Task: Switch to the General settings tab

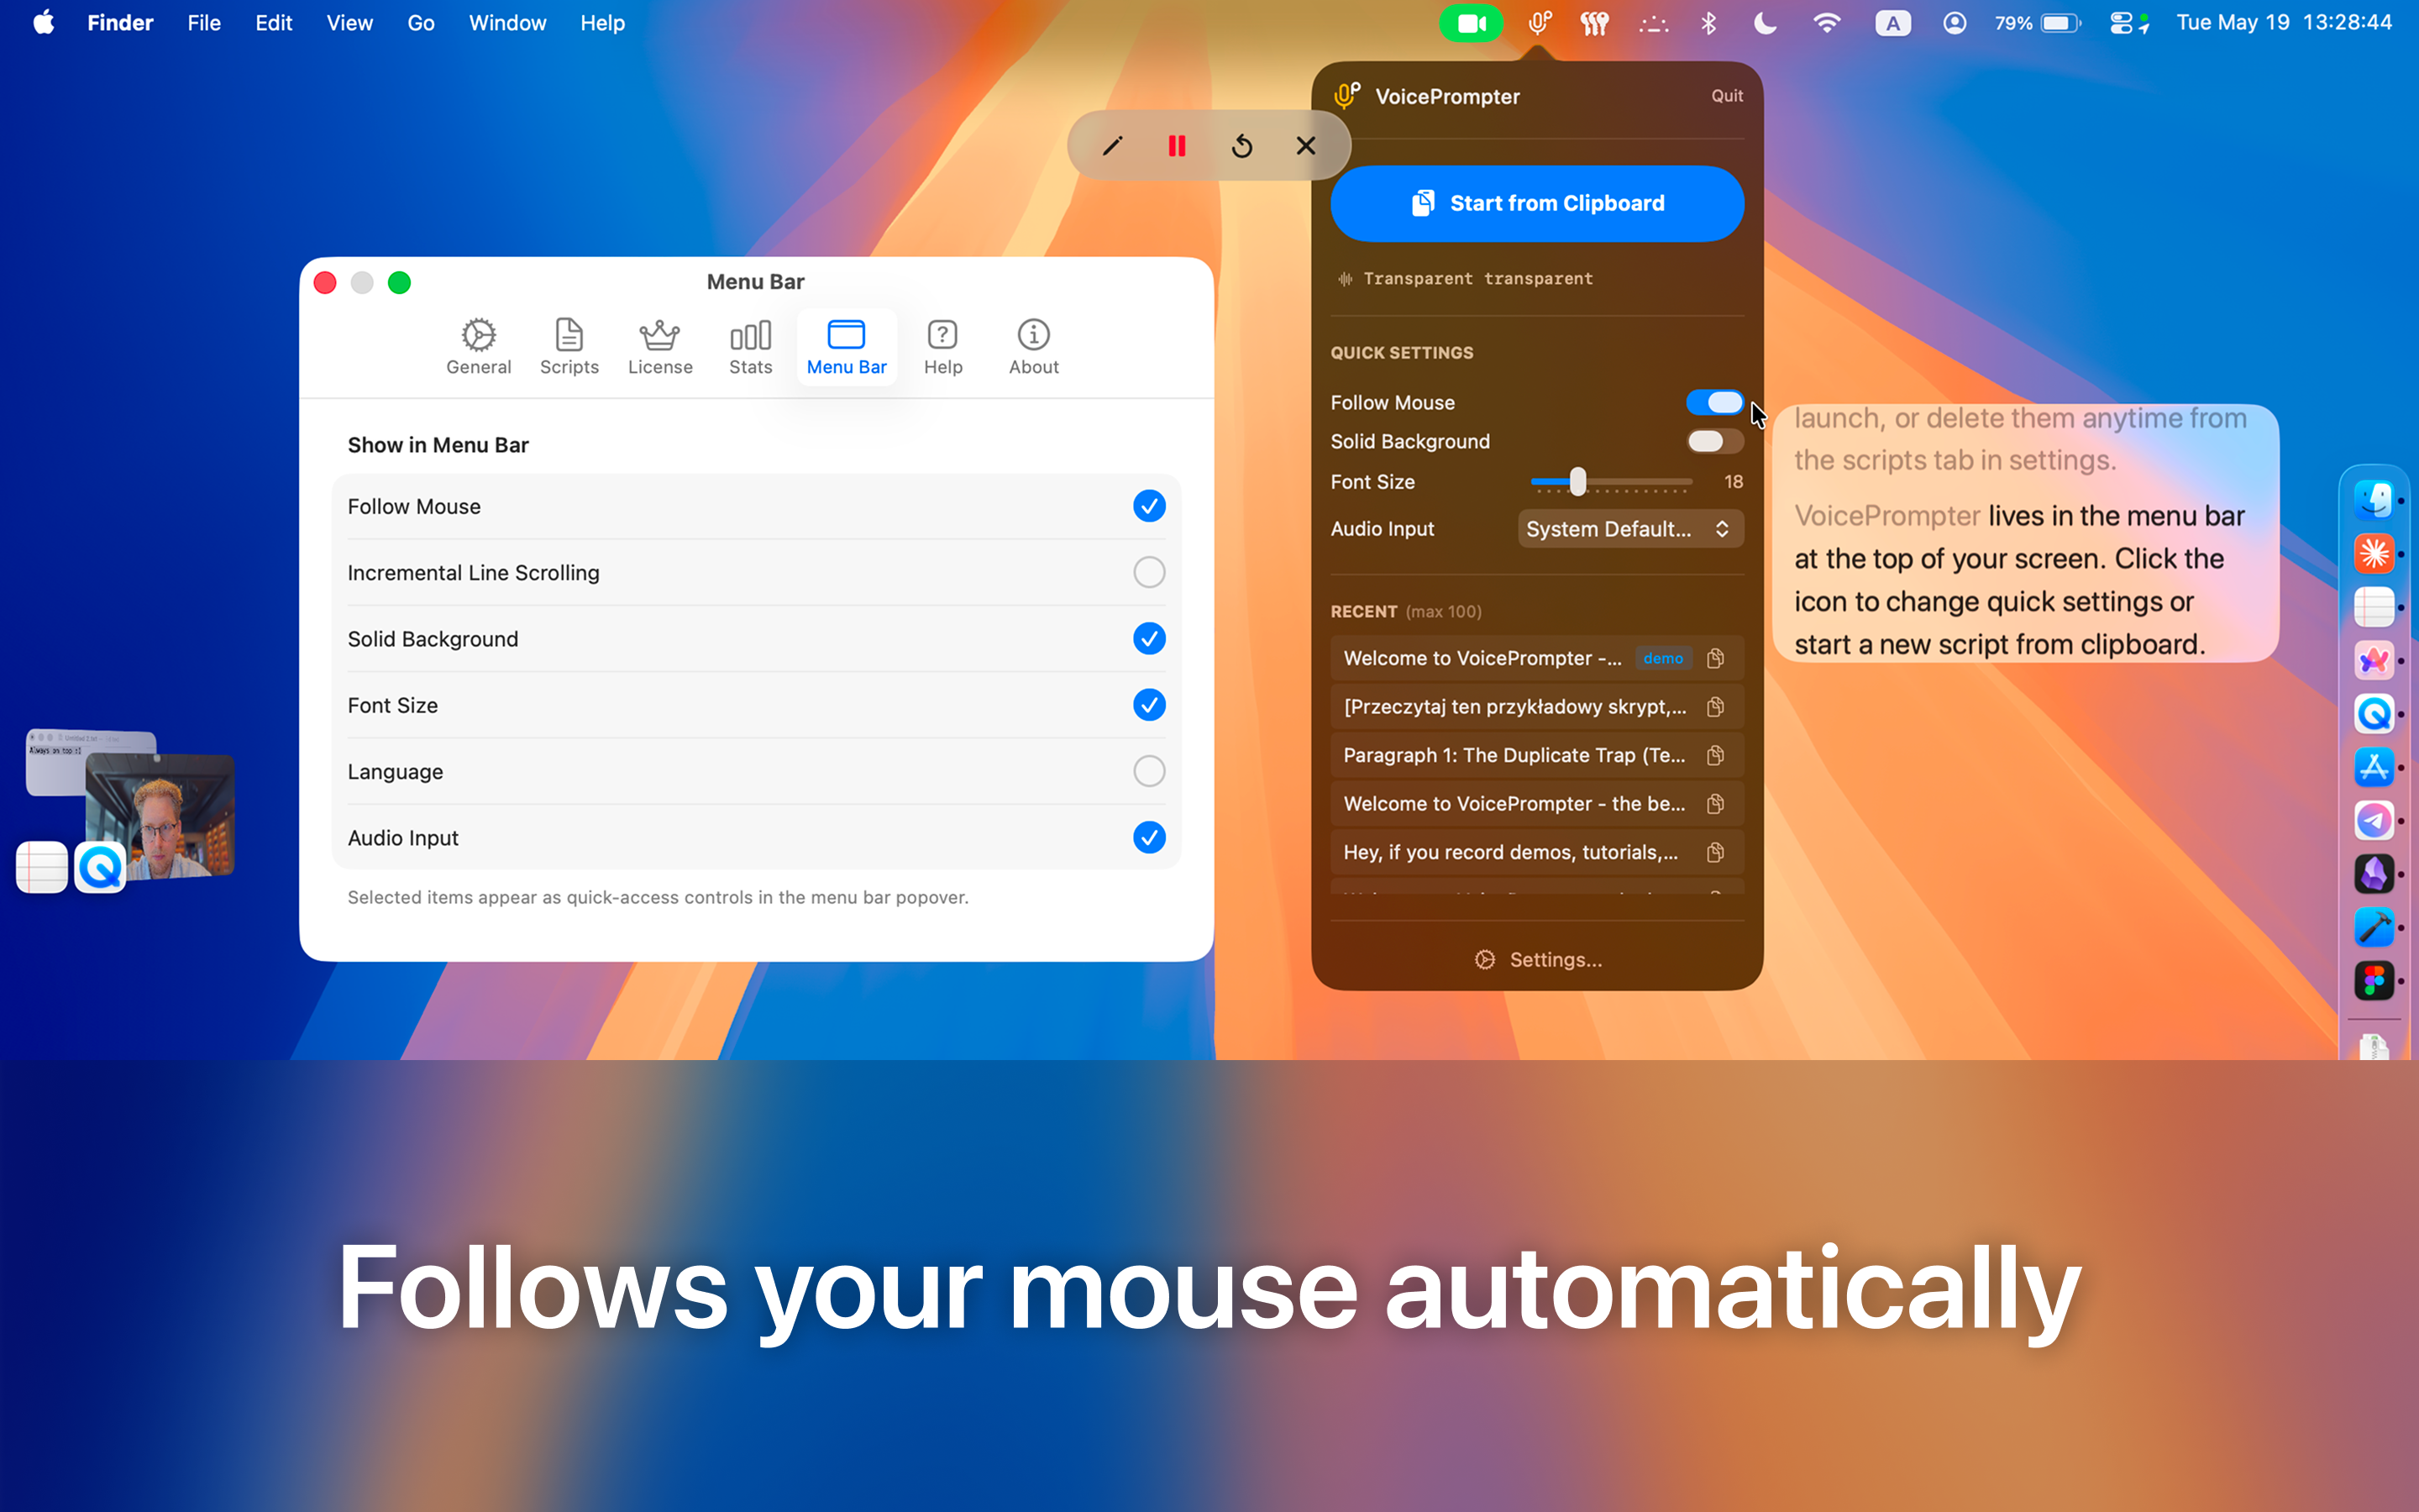Action: pos(478,347)
